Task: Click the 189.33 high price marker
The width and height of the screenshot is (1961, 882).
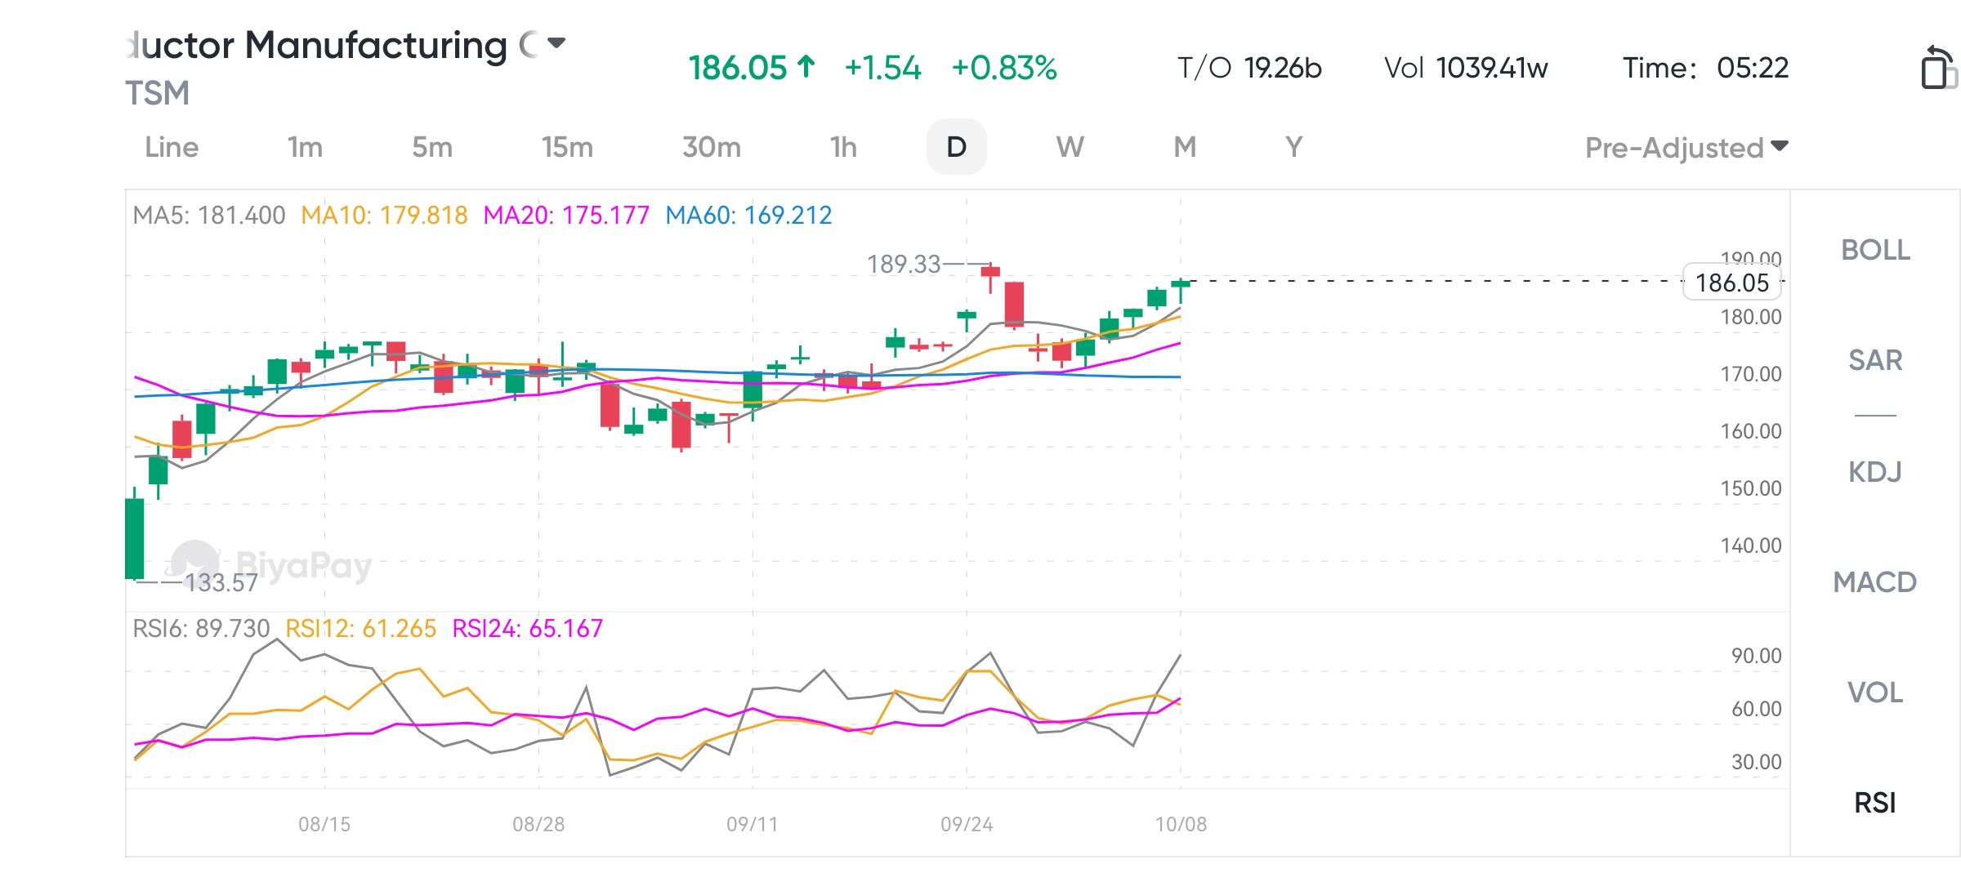Action: coord(904,264)
